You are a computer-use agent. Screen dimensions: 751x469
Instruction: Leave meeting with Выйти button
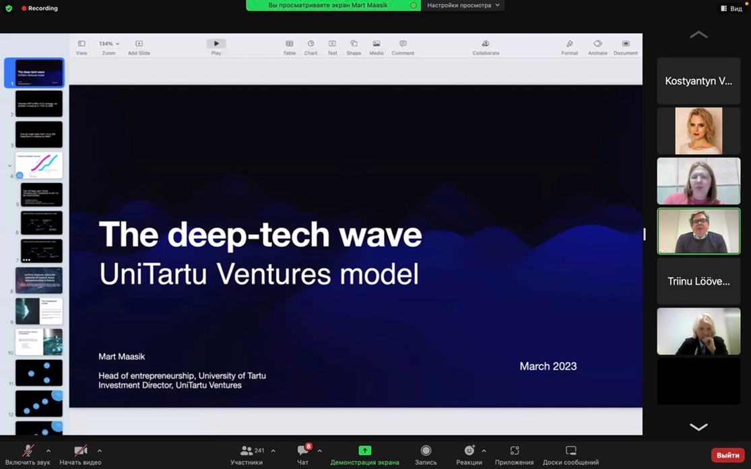point(727,455)
